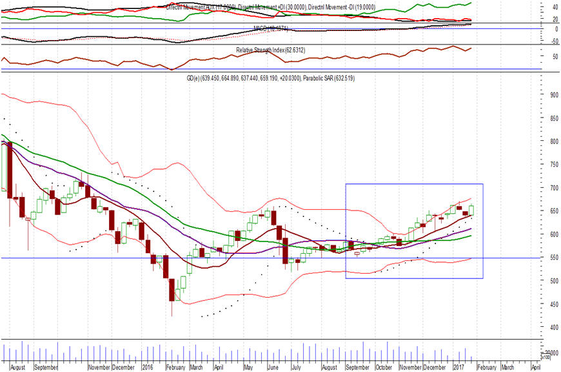Click the February label right after 2017
Viewport: 561px width, 372px height.
487,367
